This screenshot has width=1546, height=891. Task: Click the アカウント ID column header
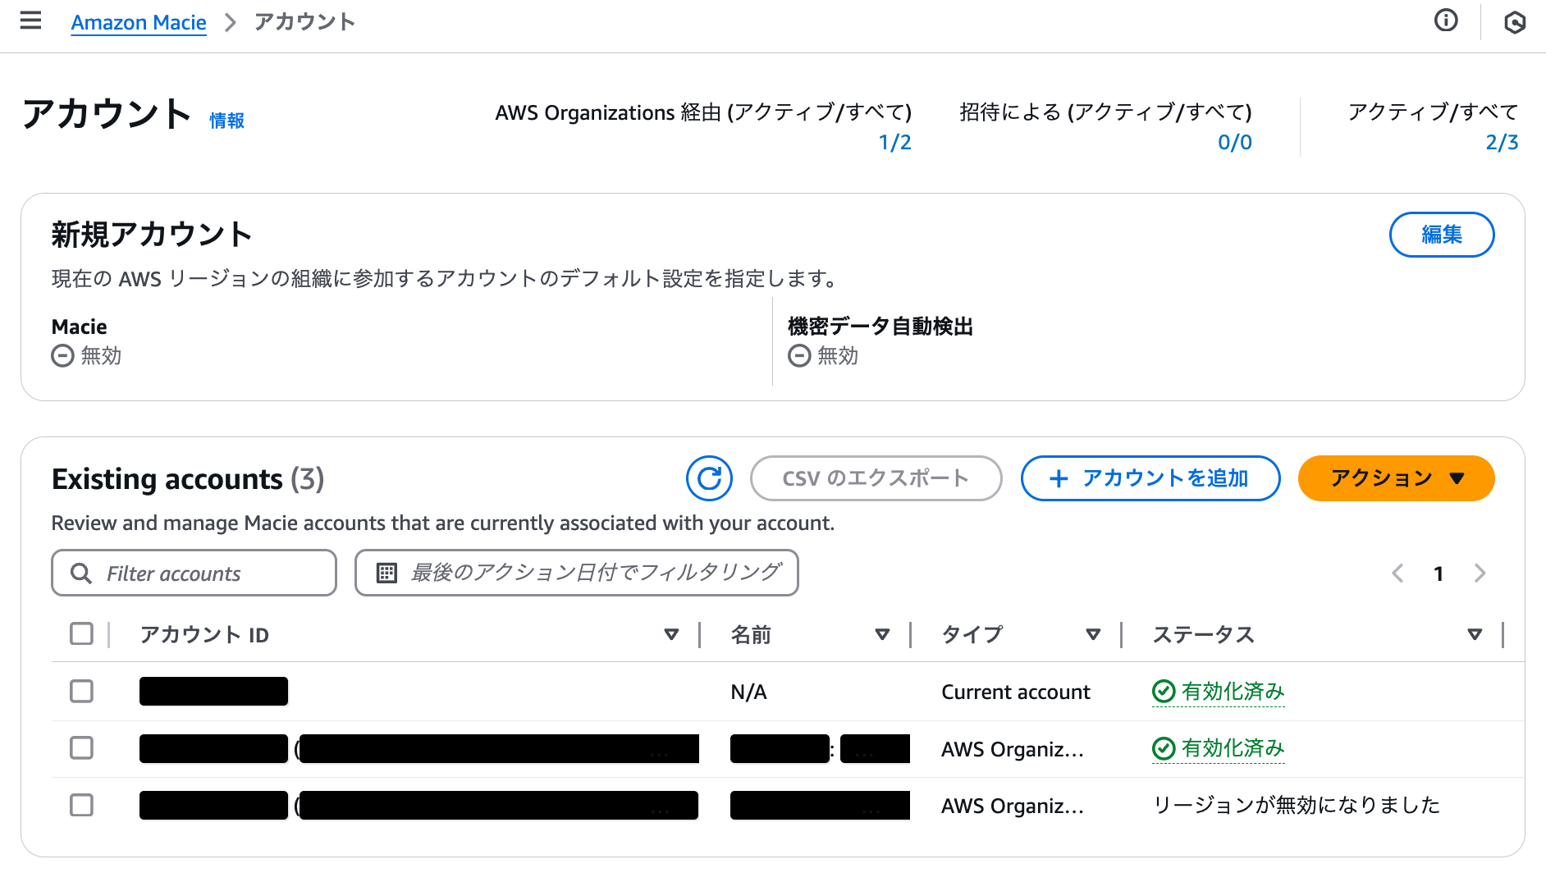click(204, 634)
